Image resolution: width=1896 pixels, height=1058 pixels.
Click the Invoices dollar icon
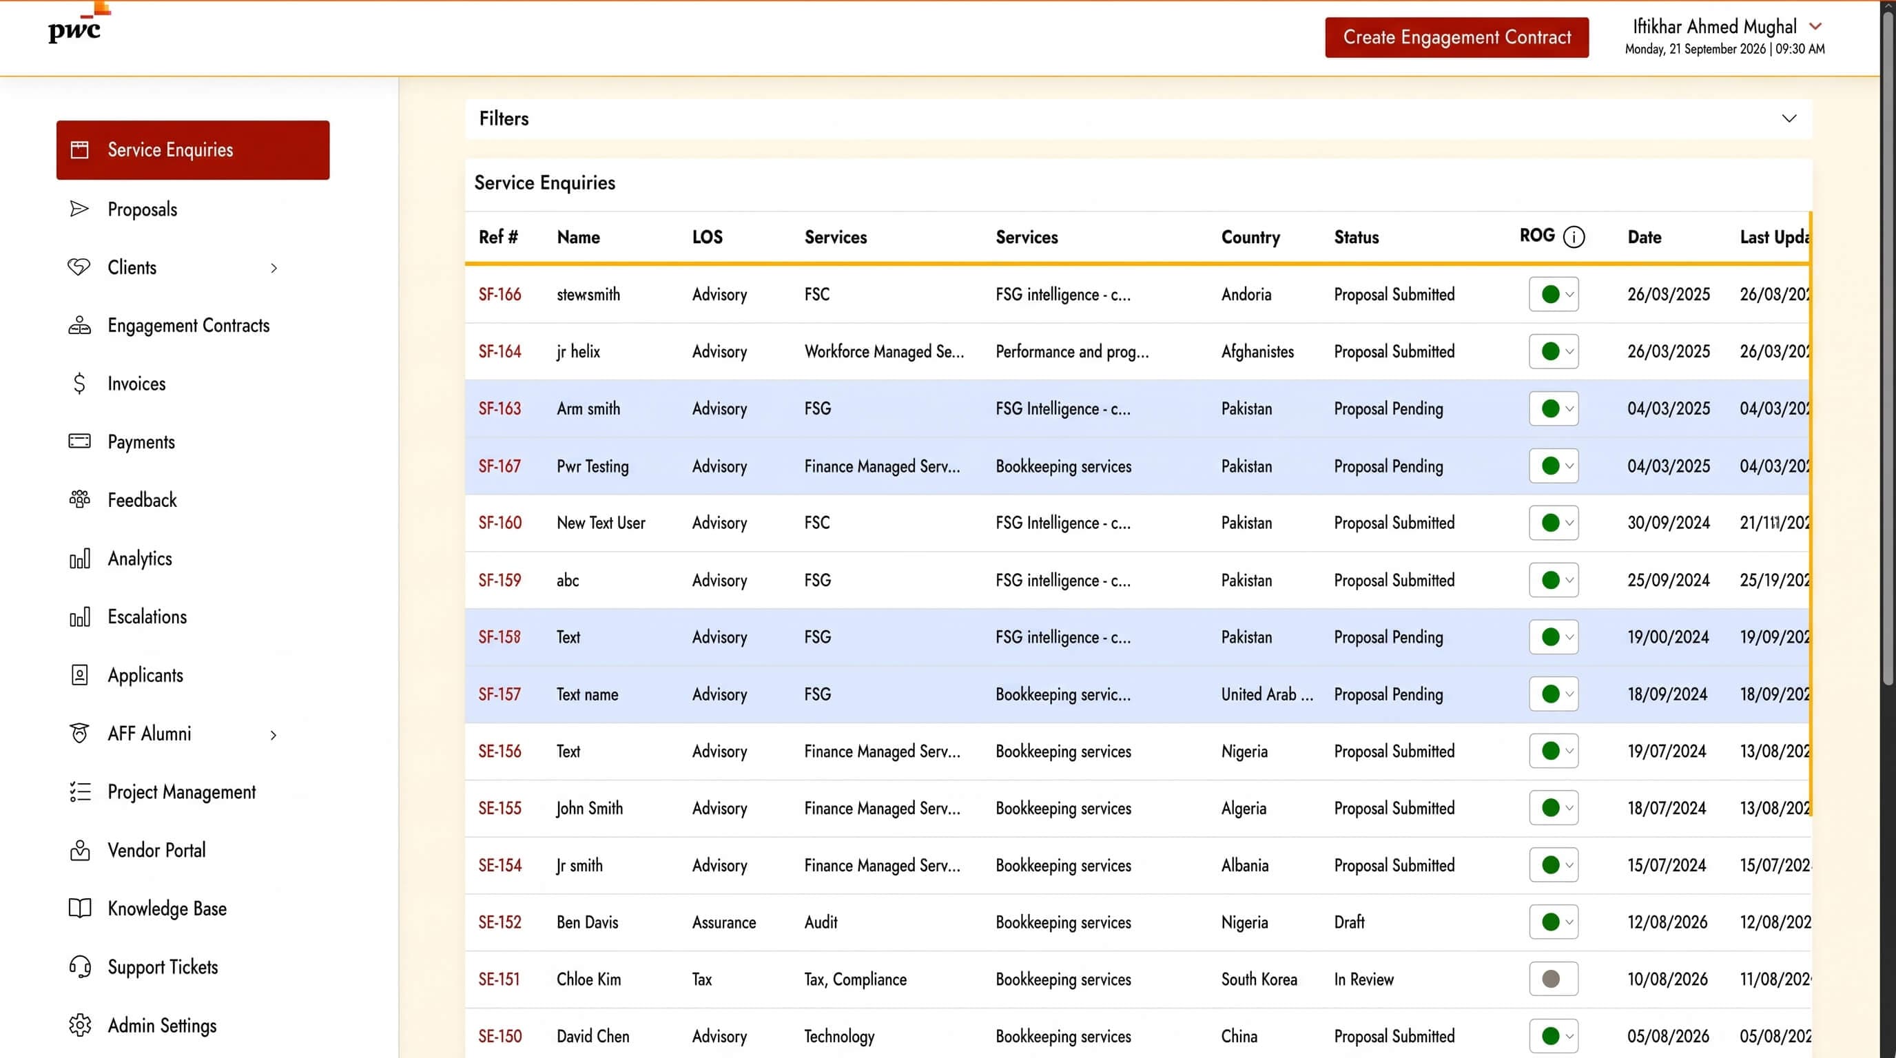(79, 384)
